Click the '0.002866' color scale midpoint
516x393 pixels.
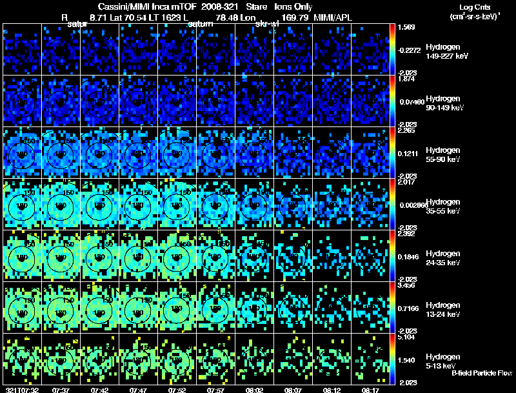(x=413, y=205)
